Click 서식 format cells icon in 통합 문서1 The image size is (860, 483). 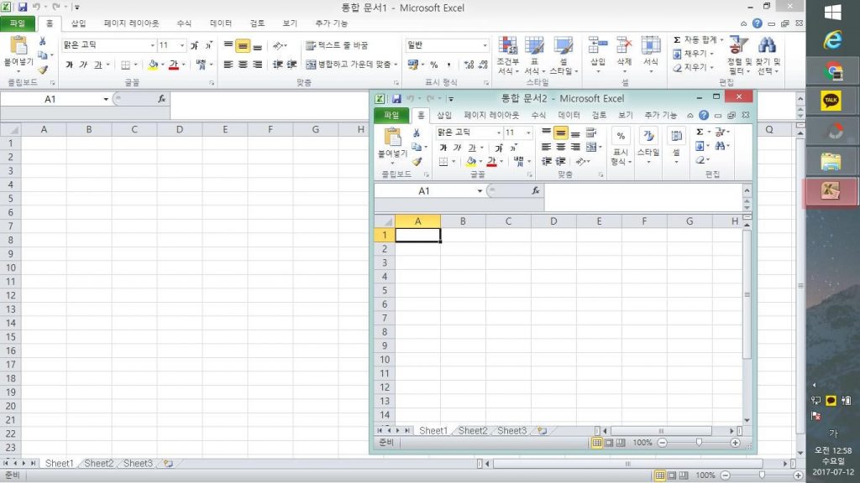point(651,46)
